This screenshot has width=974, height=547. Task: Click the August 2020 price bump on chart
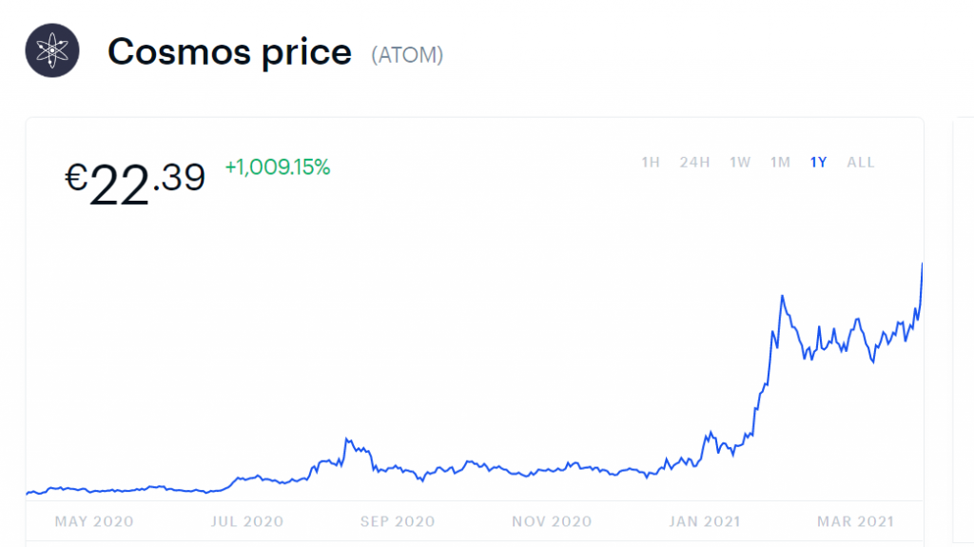click(348, 440)
